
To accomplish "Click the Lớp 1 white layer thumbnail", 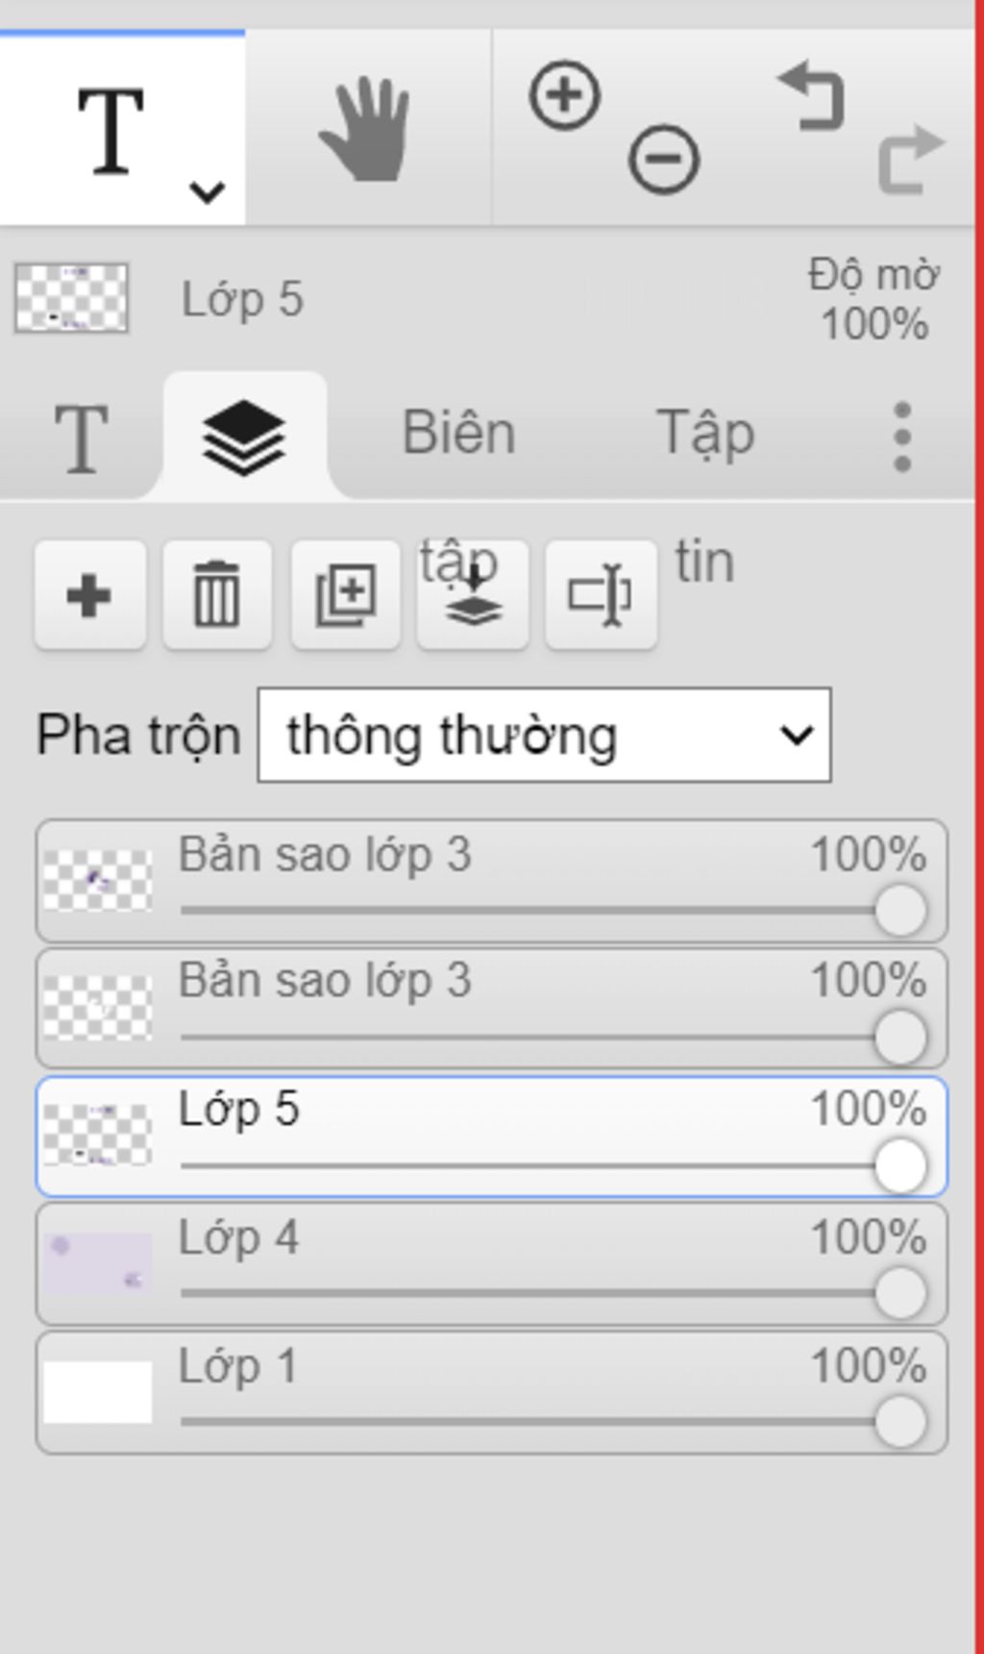I will 97,1391.
